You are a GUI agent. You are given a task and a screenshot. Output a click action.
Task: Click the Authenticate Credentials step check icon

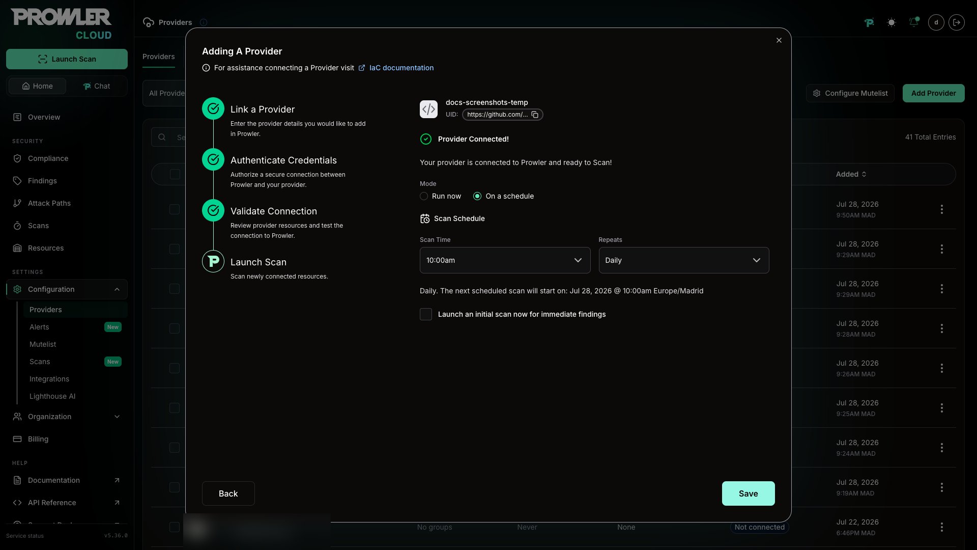tap(213, 159)
